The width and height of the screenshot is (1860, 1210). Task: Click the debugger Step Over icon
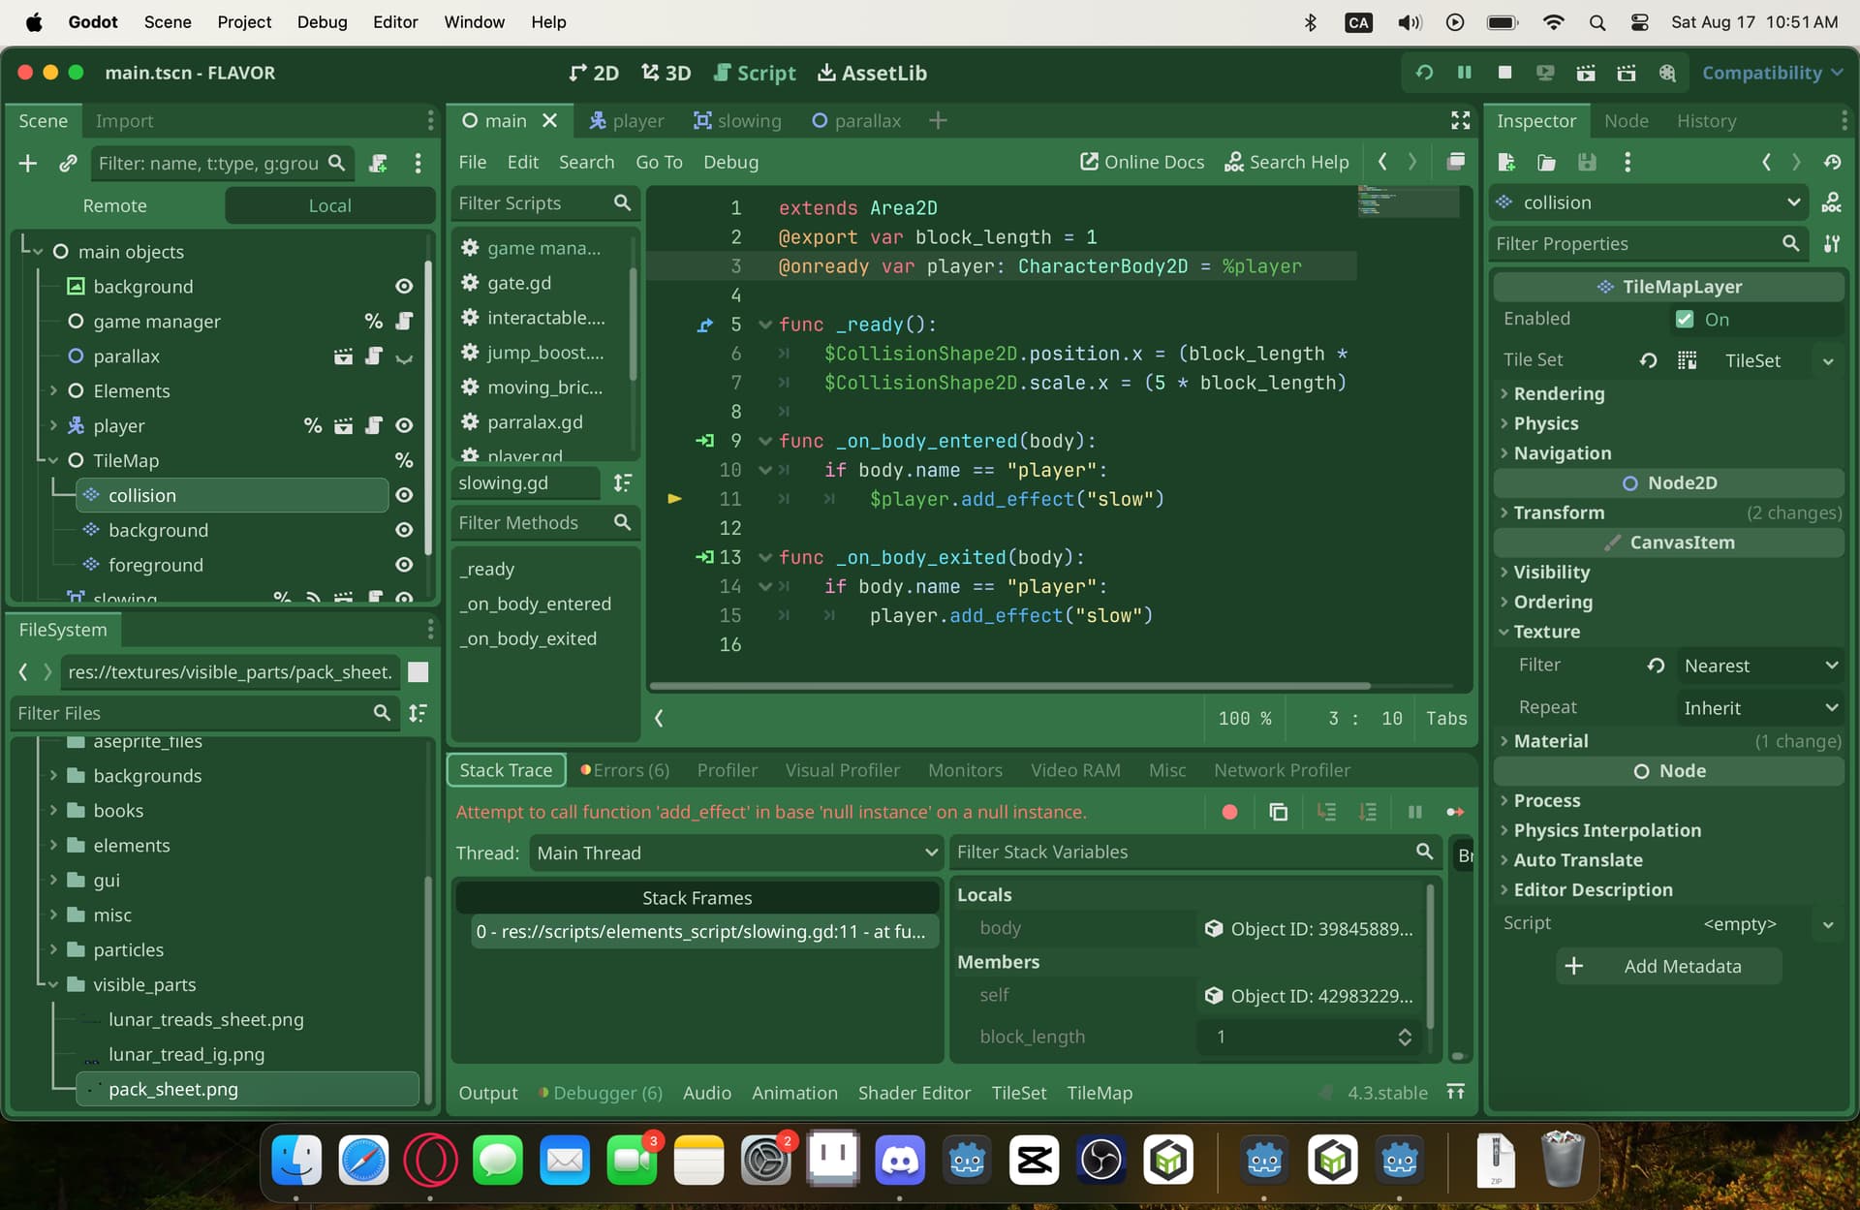click(x=1367, y=812)
